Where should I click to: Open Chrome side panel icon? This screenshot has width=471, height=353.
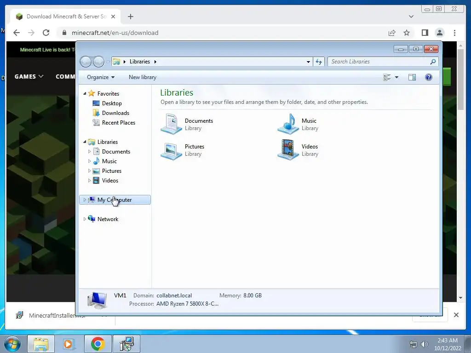(425, 33)
